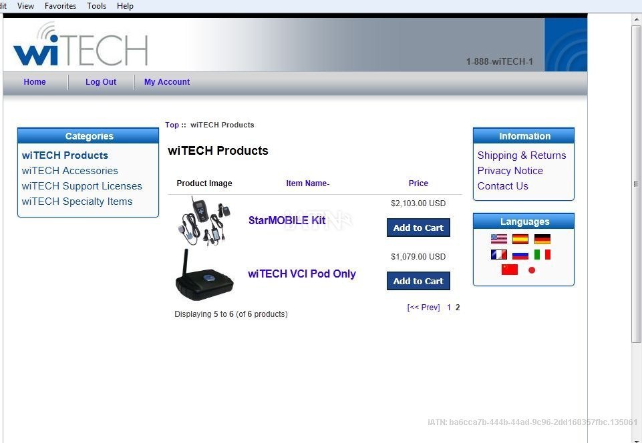Select the Japanese flag language
This screenshot has width=642, height=443.
pyautogui.click(x=532, y=270)
